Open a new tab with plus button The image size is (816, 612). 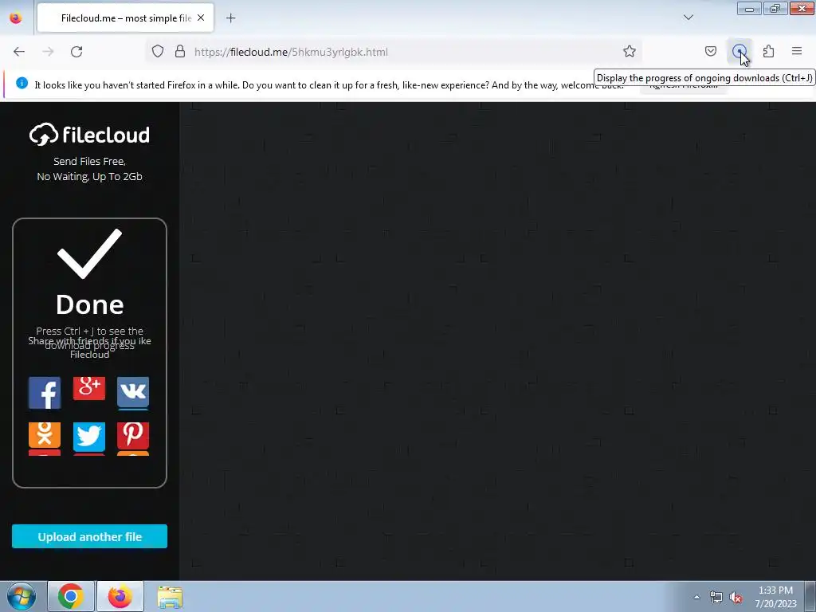[x=230, y=18]
